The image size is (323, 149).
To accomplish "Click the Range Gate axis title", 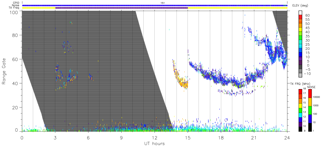I will pos(4,71).
